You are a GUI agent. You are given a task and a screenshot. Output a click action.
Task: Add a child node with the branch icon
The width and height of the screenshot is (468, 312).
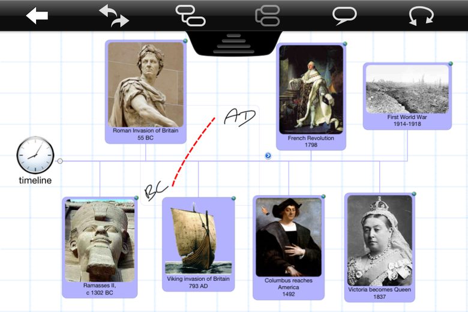tap(190, 16)
